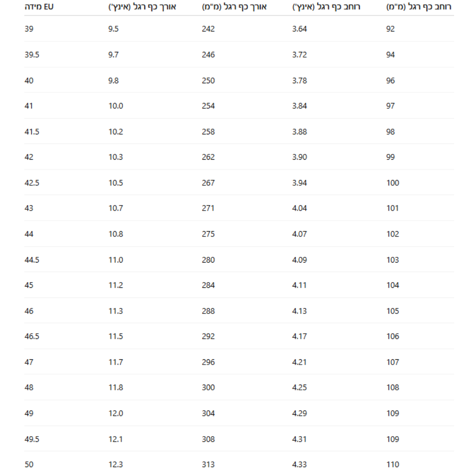
Task: Click the 110 mm foot width value
Action: click(x=392, y=465)
